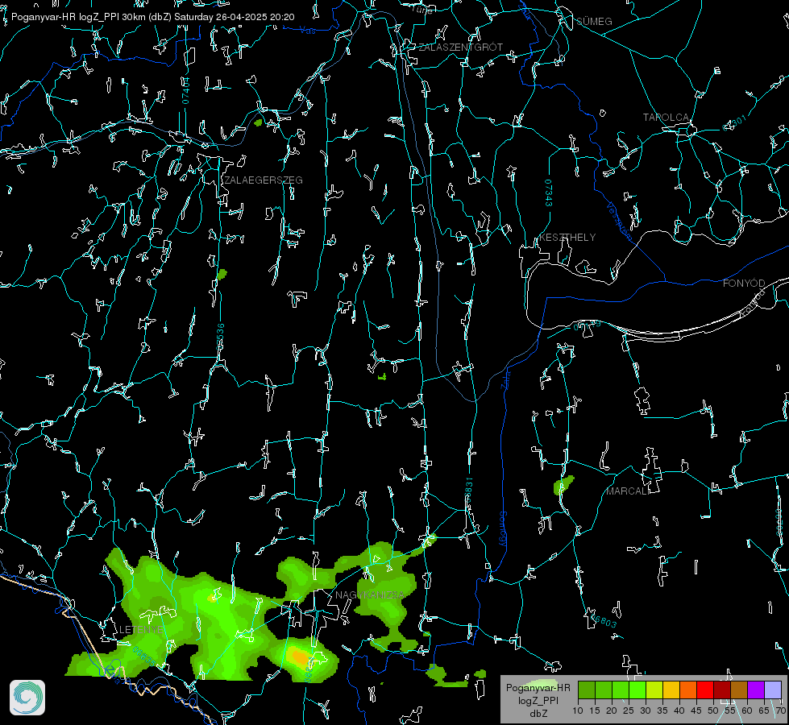Click the logZ_PPI legend text
Screen dimensions: 789x725
click(538, 700)
